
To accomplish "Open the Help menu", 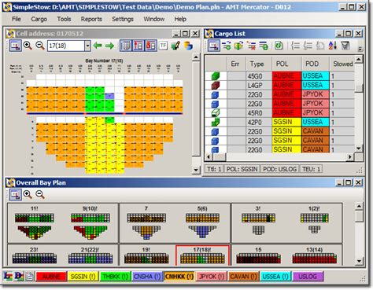I will (180, 19).
